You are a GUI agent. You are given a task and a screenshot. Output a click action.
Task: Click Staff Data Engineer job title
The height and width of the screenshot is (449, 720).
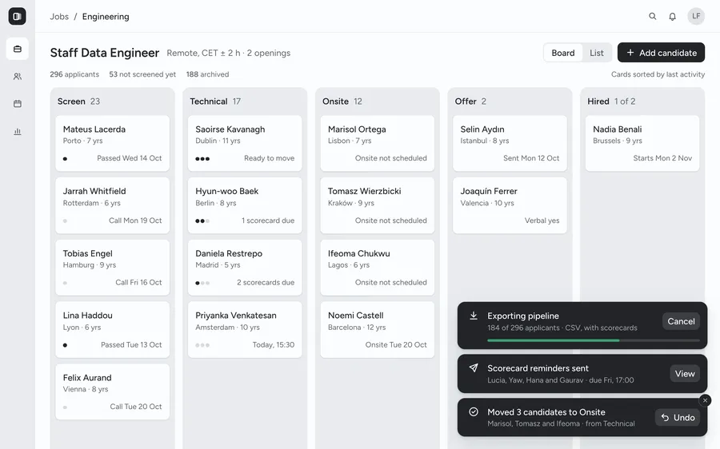(x=105, y=53)
